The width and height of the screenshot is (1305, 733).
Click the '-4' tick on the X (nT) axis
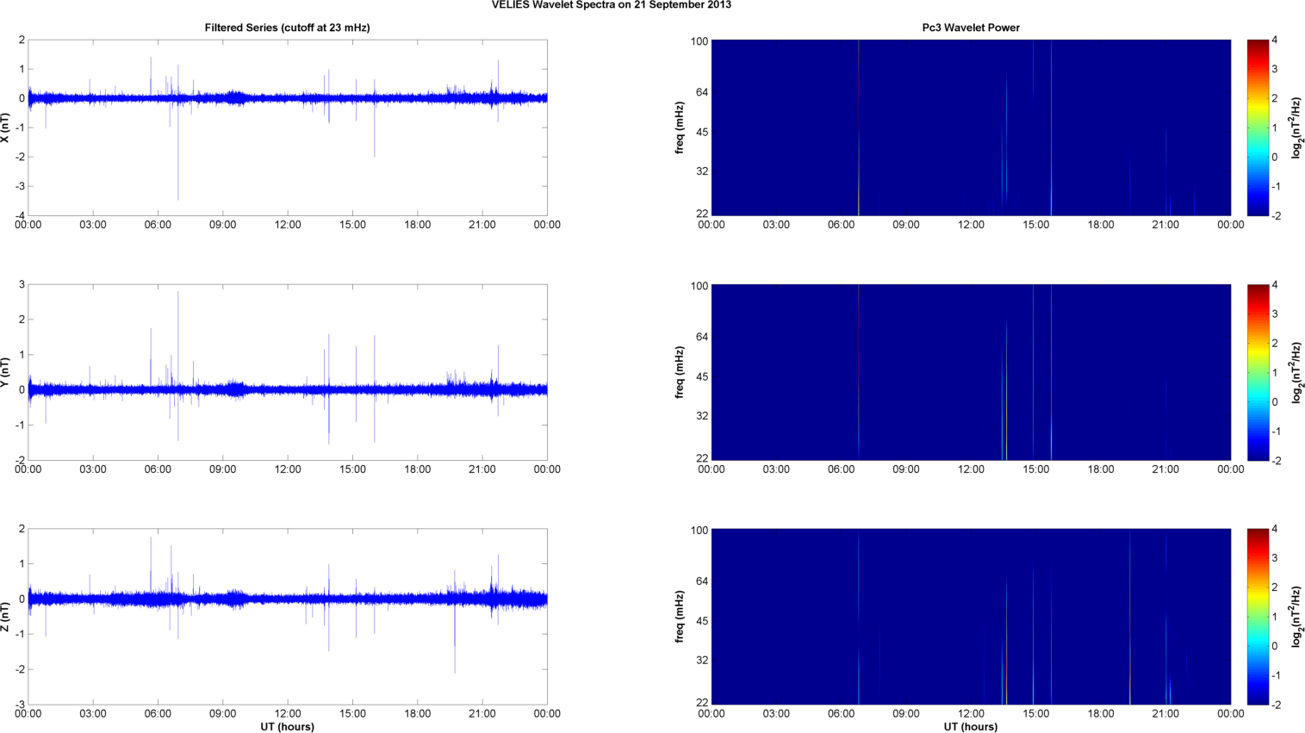pyautogui.click(x=20, y=215)
